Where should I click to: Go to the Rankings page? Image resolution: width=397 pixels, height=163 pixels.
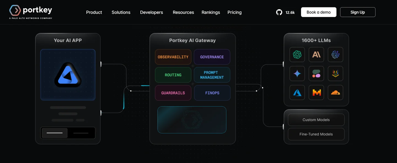[x=211, y=12]
